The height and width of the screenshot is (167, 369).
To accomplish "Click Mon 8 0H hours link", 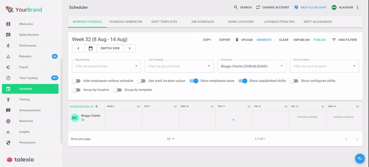I will click(138, 106).
